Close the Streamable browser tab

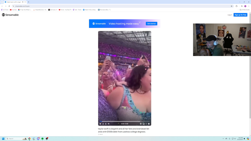click(x=25, y=2)
